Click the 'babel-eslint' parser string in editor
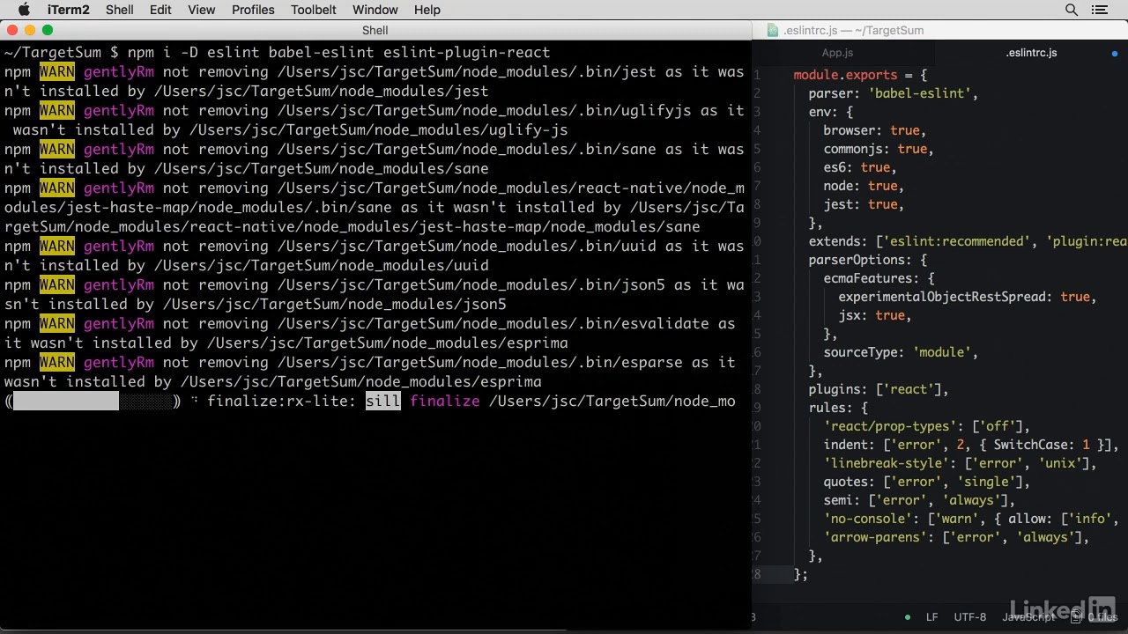1128x634 pixels. click(x=919, y=93)
